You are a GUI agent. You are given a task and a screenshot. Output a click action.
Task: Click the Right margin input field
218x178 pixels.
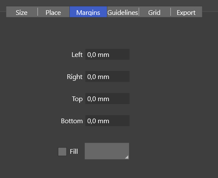coord(107,76)
